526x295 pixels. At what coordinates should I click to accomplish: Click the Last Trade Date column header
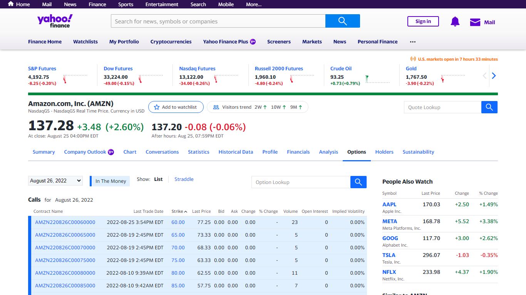tap(148, 211)
